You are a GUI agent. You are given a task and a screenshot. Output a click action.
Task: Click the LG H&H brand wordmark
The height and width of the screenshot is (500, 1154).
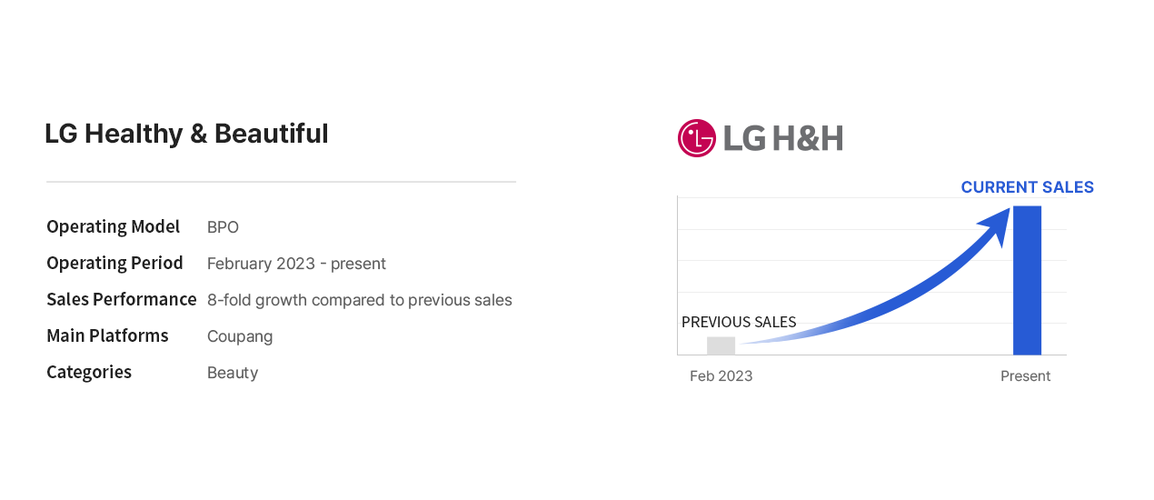(782, 138)
